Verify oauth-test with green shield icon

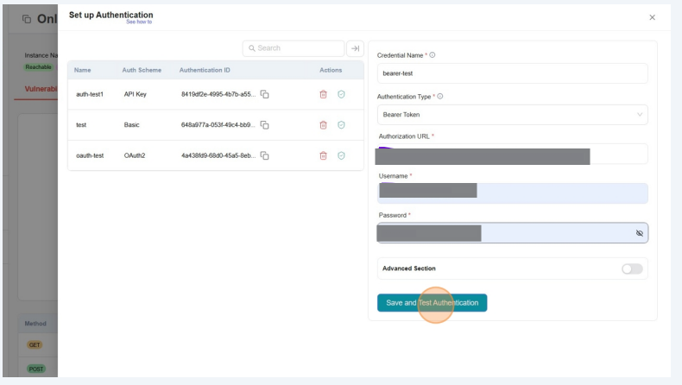pyautogui.click(x=341, y=155)
